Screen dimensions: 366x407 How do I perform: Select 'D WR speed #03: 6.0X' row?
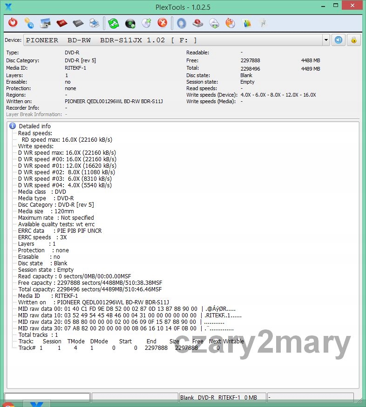click(65, 178)
